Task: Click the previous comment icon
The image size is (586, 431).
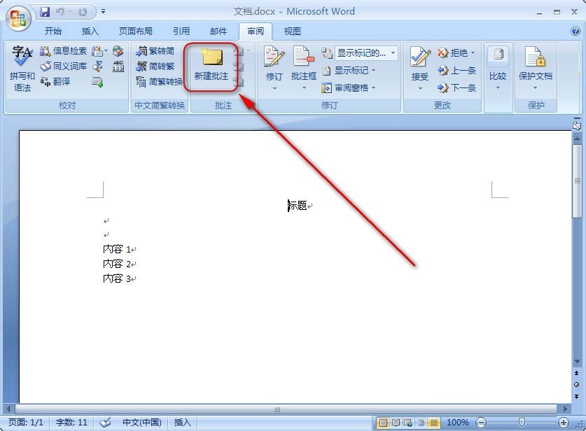Action: point(239,67)
